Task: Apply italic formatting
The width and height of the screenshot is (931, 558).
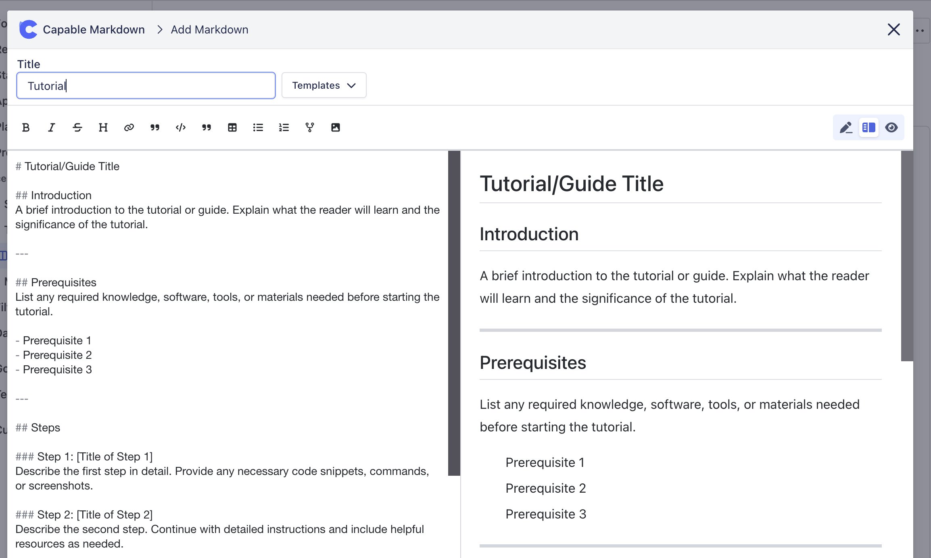Action: click(x=51, y=127)
